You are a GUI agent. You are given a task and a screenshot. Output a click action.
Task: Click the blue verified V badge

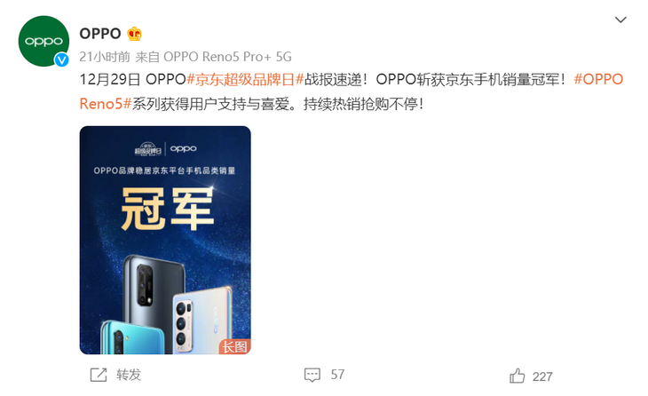(x=61, y=60)
